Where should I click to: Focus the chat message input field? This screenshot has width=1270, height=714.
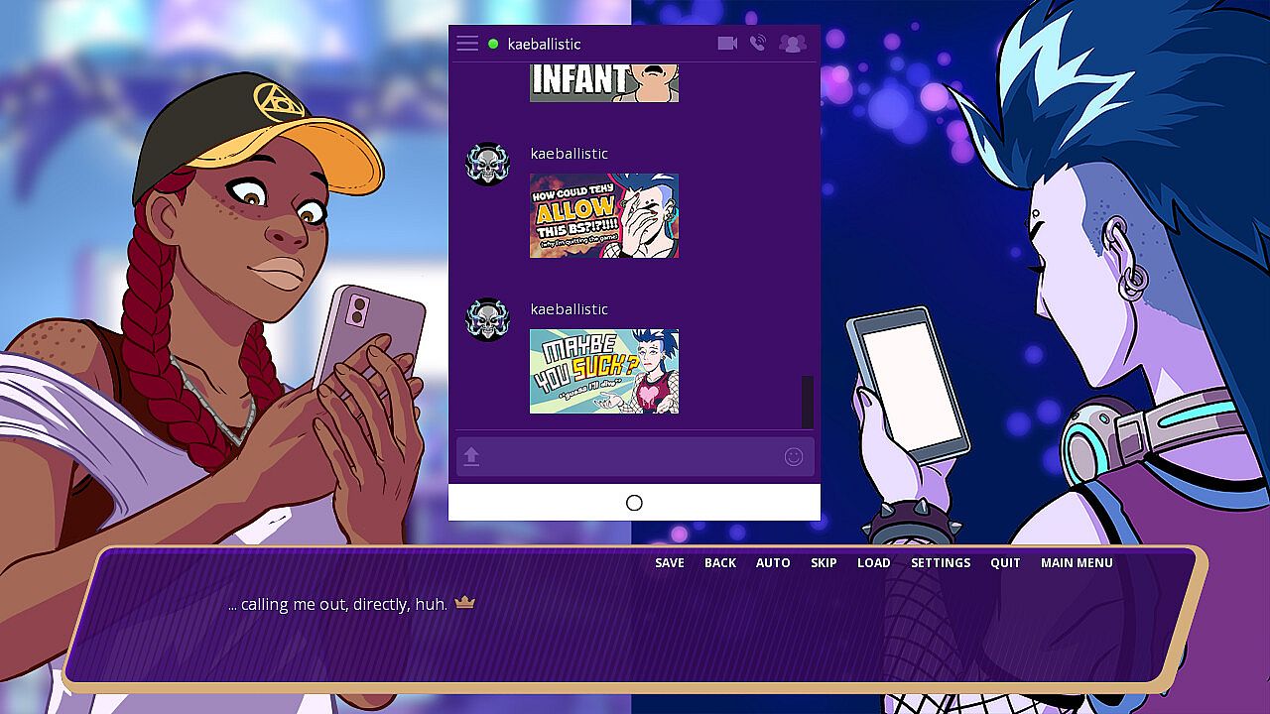[x=632, y=456]
